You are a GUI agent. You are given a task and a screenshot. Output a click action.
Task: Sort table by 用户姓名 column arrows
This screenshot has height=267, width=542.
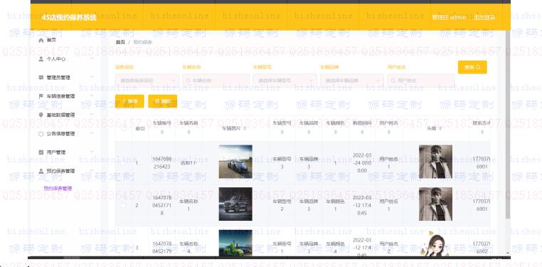coord(388,132)
